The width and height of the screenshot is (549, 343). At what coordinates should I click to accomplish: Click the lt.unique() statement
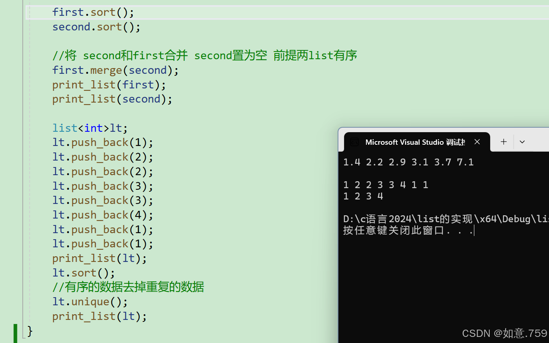(x=90, y=302)
